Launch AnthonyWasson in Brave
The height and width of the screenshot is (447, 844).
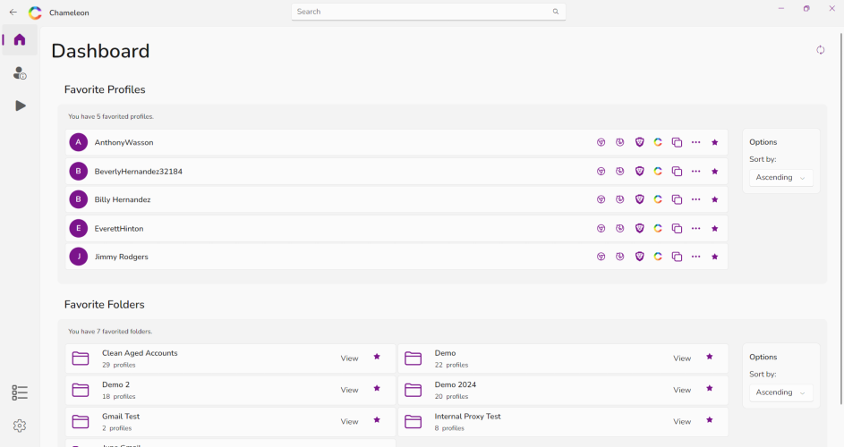click(x=639, y=142)
